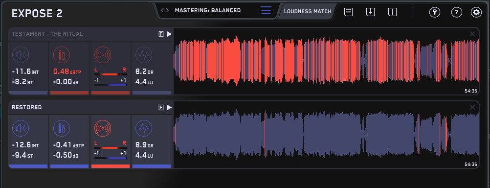Click peak meter icon on Testament track
Viewport: 490px width, 188px height.
[62, 55]
